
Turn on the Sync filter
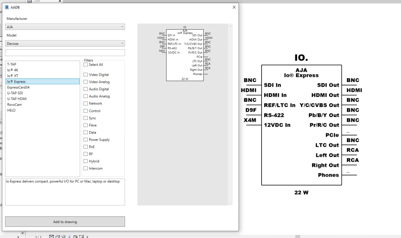(86, 118)
